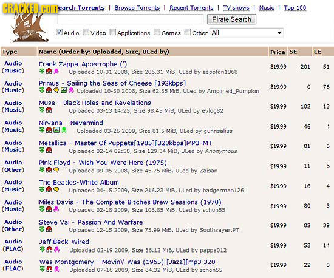Open Frank Zappa-Apostrophe (') torrent link
This screenshot has width=334, height=278.
(83, 64)
